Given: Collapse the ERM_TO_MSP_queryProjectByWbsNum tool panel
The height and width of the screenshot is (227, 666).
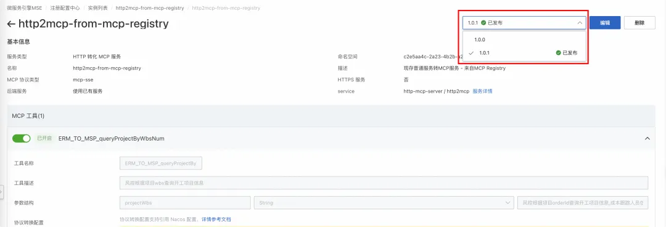Looking at the screenshot, I should pyautogui.click(x=647, y=139).
